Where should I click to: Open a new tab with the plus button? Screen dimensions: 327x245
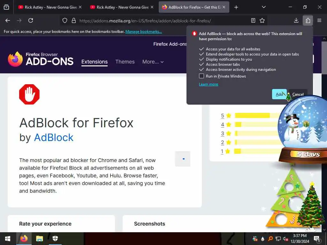point(236,7)
